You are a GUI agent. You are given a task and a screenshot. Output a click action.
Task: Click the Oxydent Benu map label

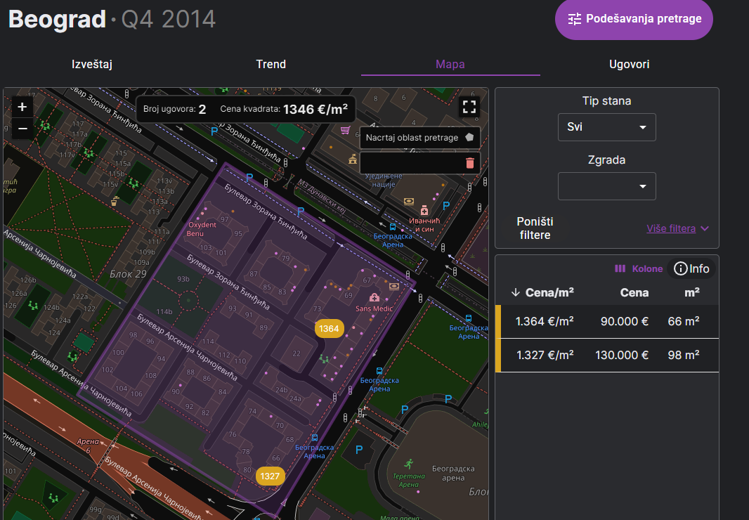[x=202, y=228]
